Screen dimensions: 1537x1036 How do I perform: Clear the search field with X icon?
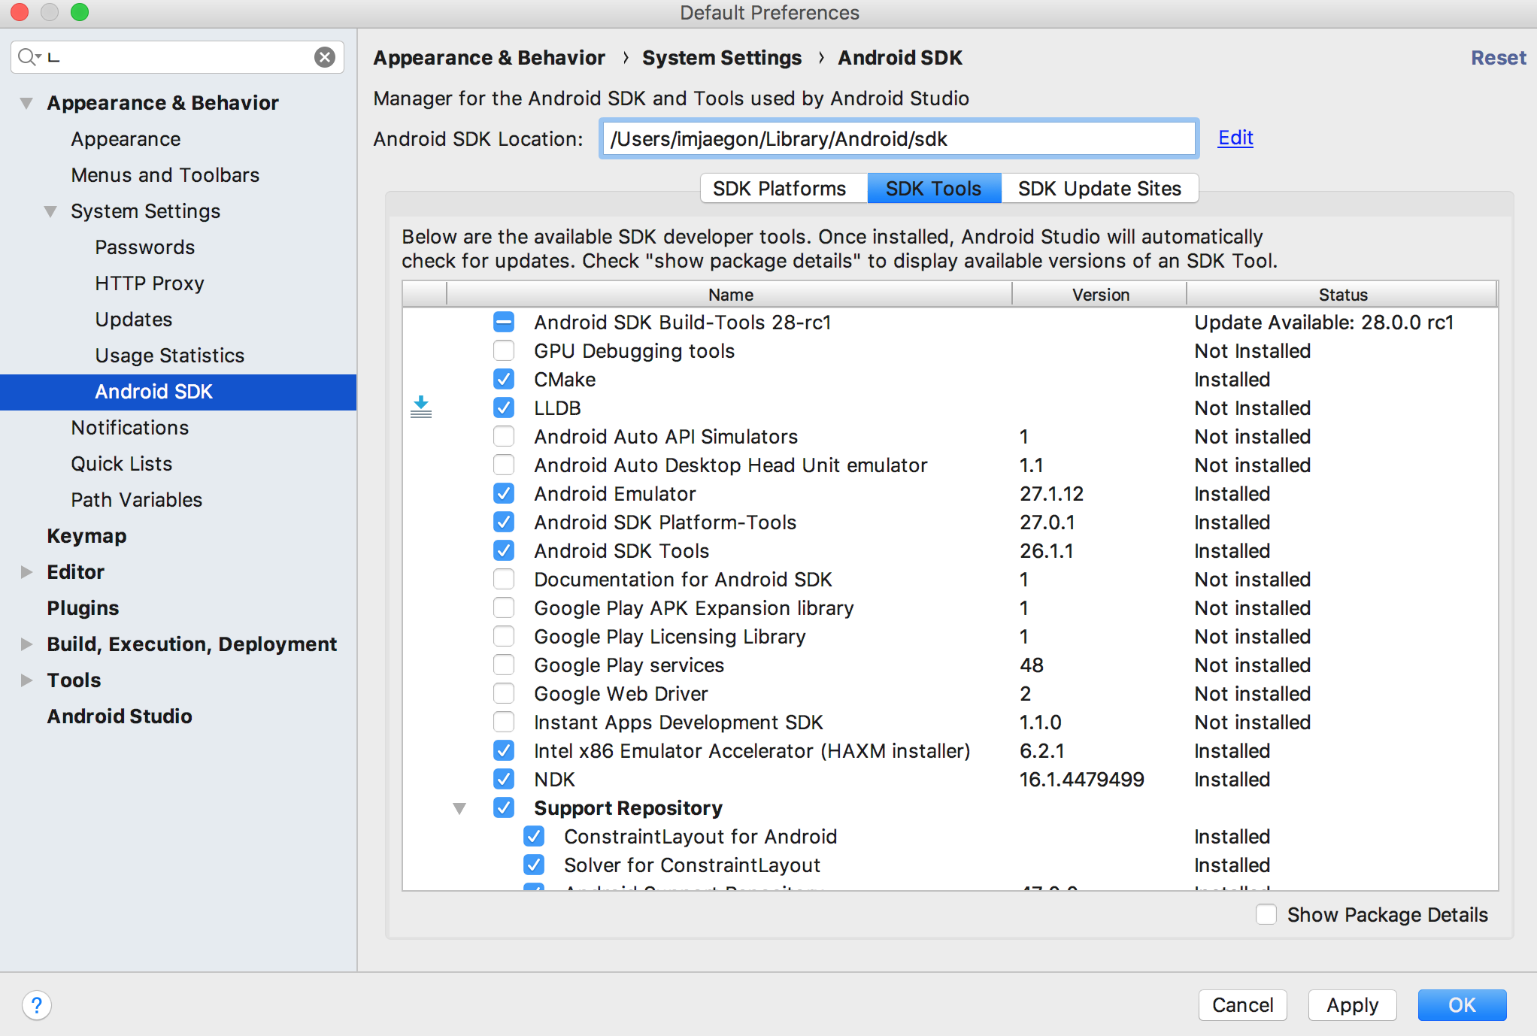324,57
